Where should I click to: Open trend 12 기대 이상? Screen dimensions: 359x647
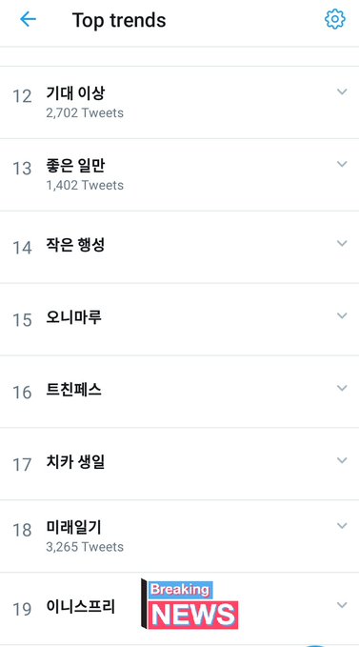click(x=179, y=102)
